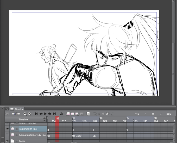The width and height of the screenshot is (177, 143).
Task: Open the keyframe interpolation up-down selector
Action: click(x=99, y=114)
